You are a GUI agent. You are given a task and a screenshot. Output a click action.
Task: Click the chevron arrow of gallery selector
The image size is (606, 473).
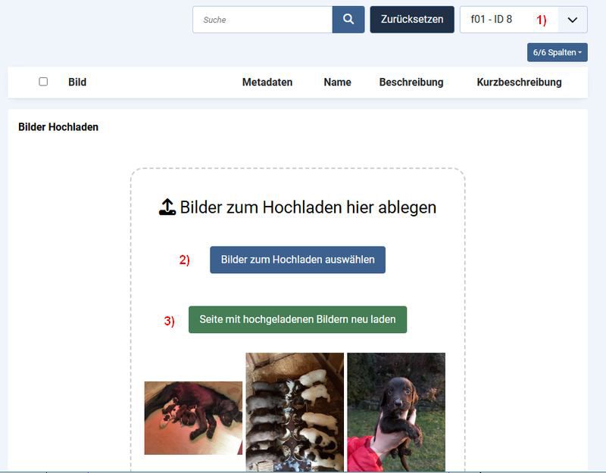click(x=573, y=20)
